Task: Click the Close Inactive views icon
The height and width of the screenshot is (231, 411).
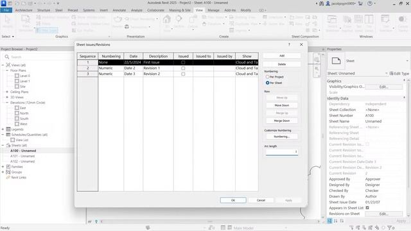Action: (347, 19)
